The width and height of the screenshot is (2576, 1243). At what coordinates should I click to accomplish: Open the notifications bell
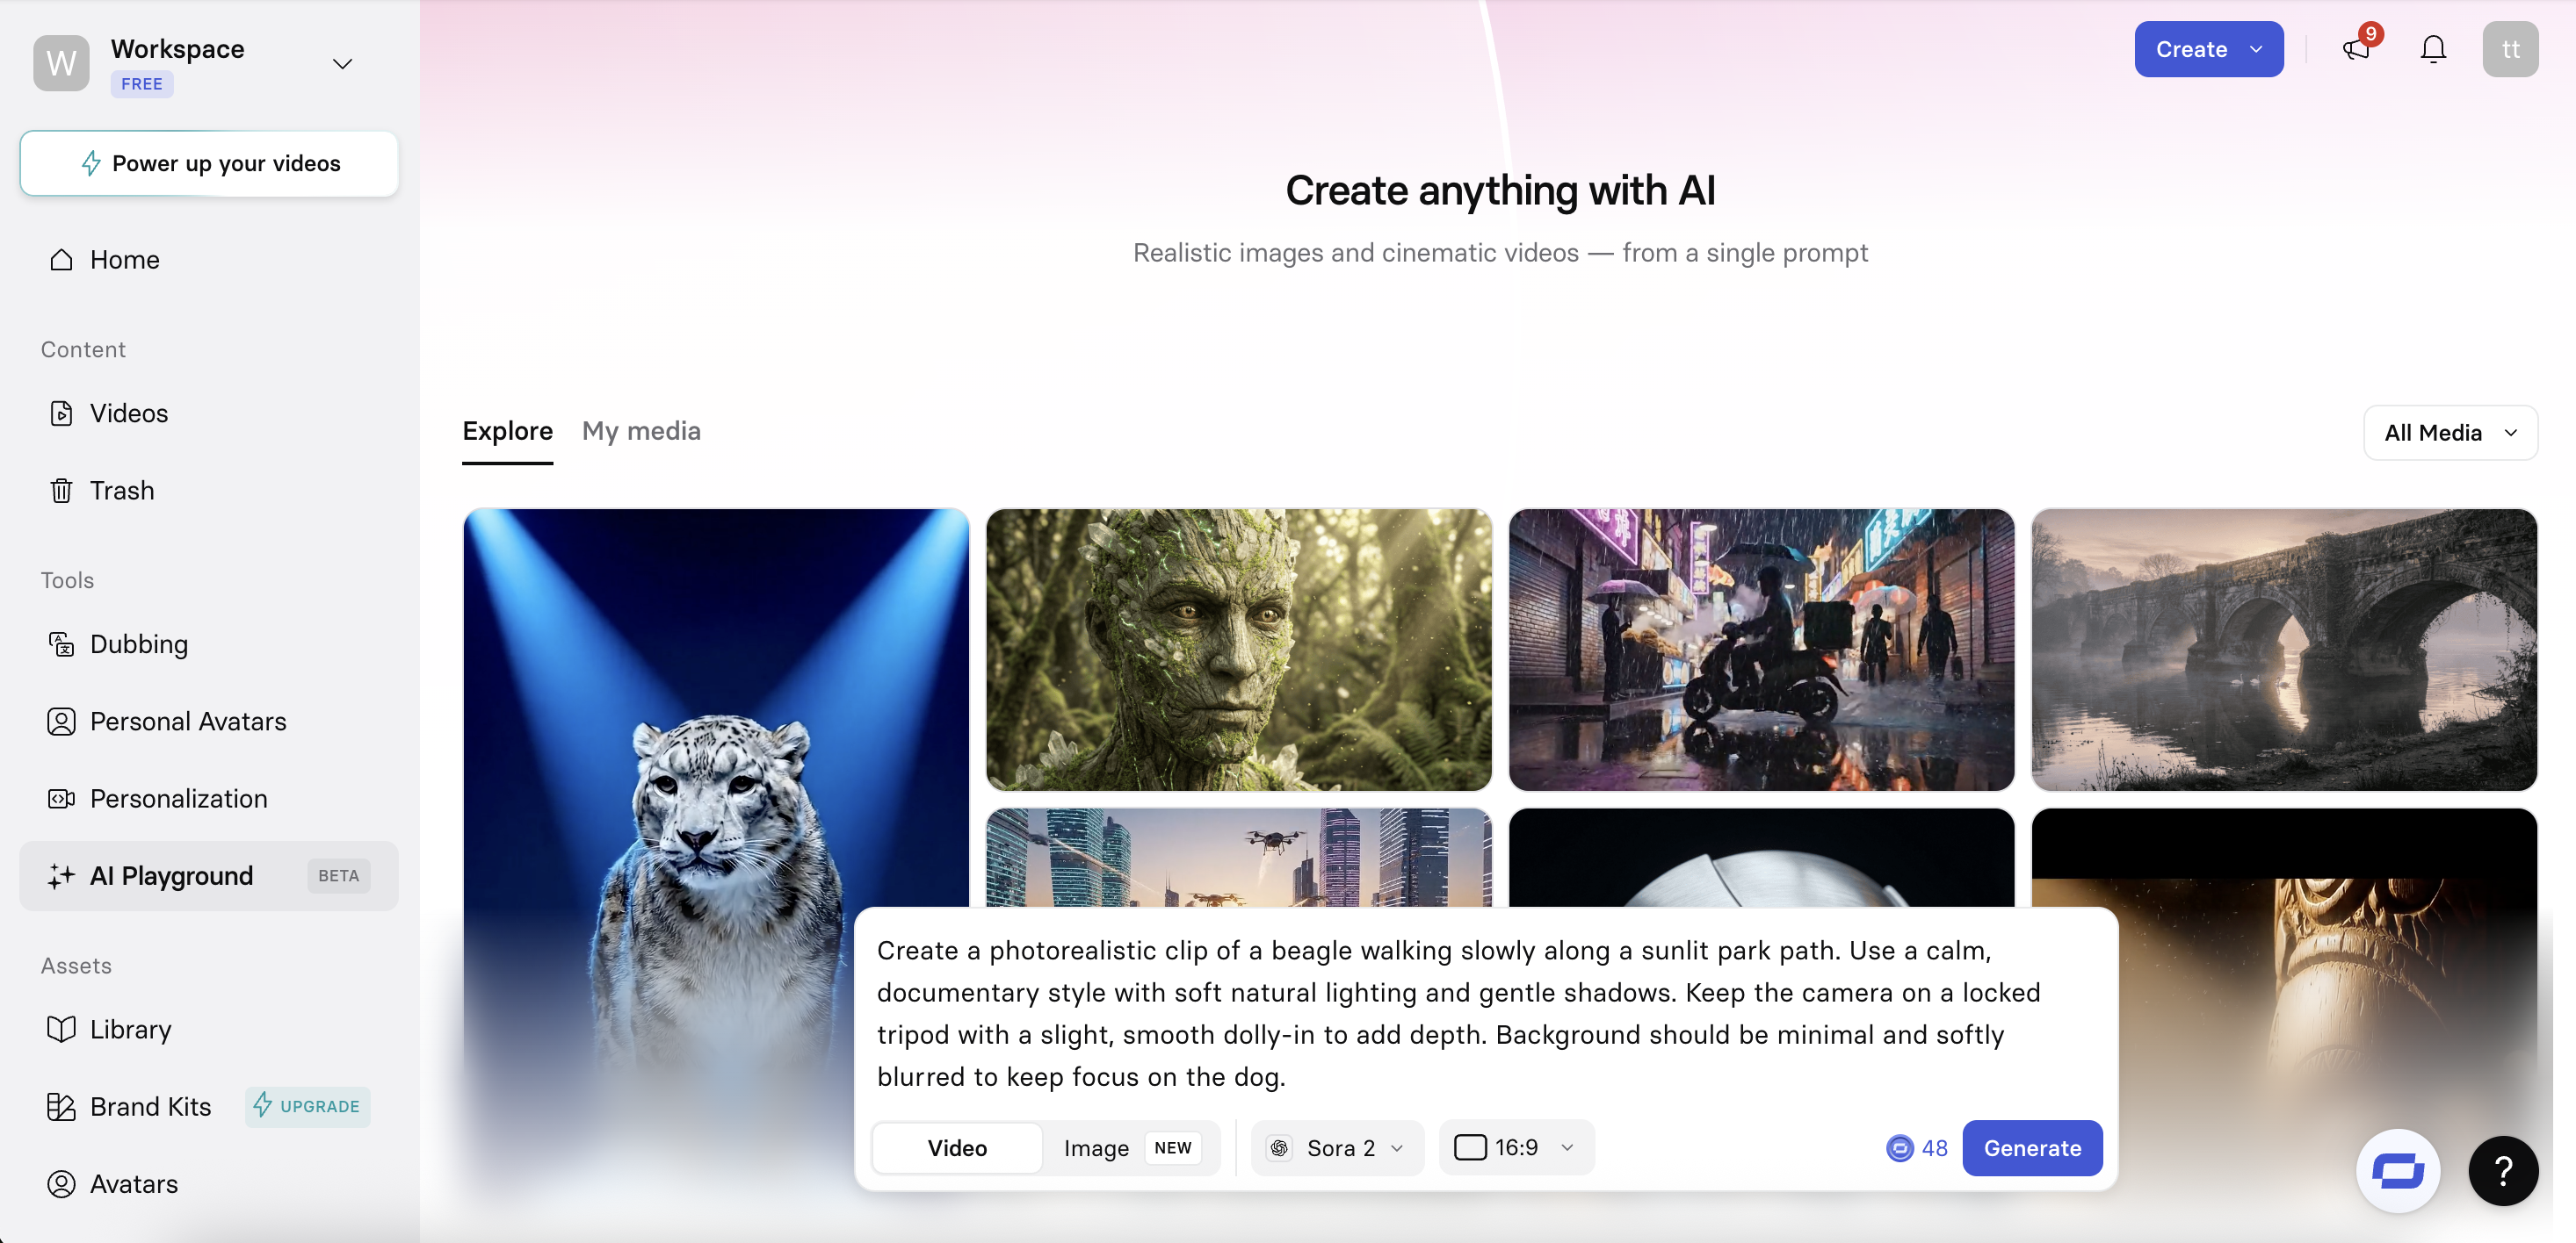click(x=2432, y=49)
